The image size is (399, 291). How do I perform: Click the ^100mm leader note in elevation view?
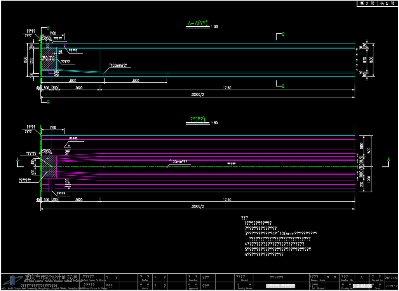coord(117,66)
